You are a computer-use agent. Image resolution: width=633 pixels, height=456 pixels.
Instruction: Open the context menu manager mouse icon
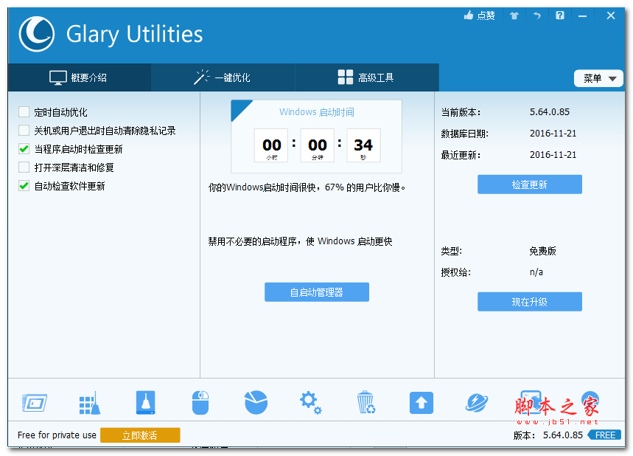coord(200,403)
